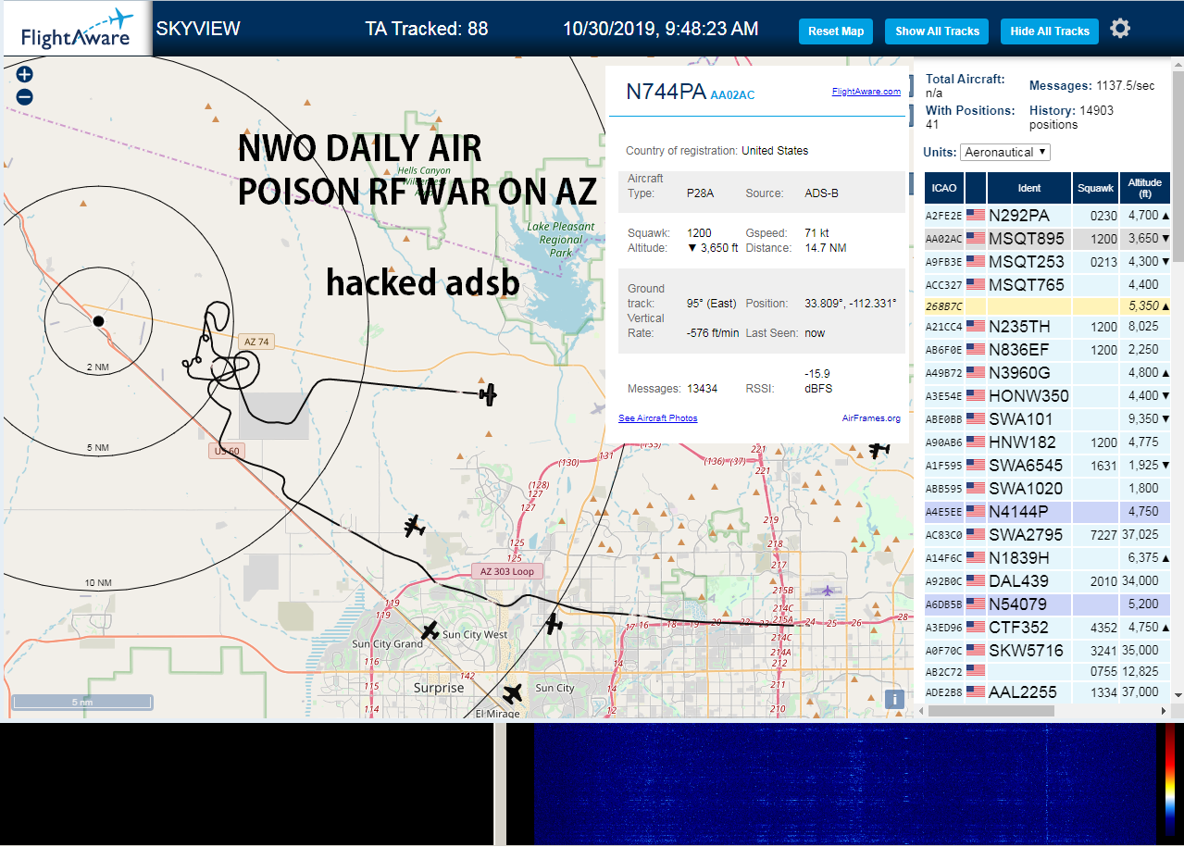Select the MSQT765 row

pyautogui.click(x=1048, y=284)
